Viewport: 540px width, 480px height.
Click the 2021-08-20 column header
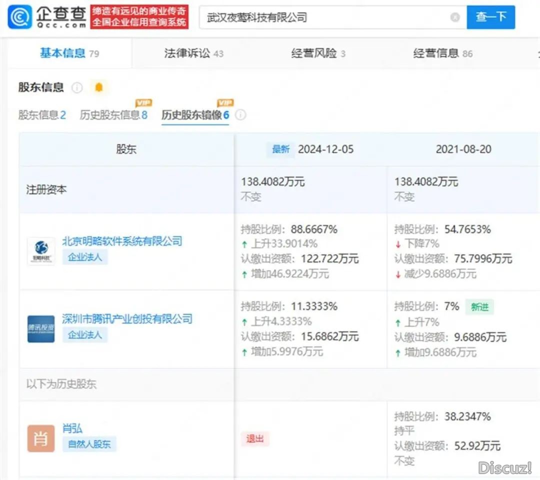click(x=463, y=149)
